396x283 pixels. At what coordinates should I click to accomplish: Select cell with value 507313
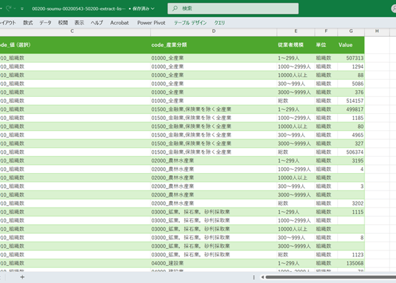[351, 58]
